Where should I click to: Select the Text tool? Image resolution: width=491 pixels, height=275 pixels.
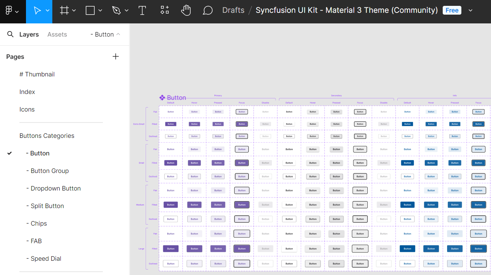[x=142, y=11]
